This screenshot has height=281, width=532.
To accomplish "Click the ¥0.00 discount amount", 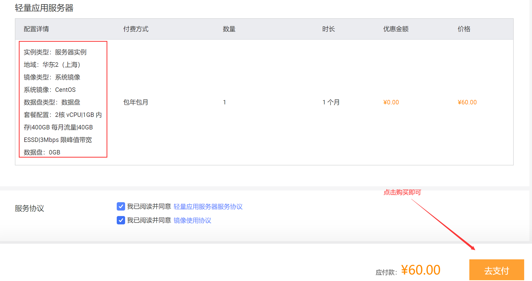I will pos(391,102).
